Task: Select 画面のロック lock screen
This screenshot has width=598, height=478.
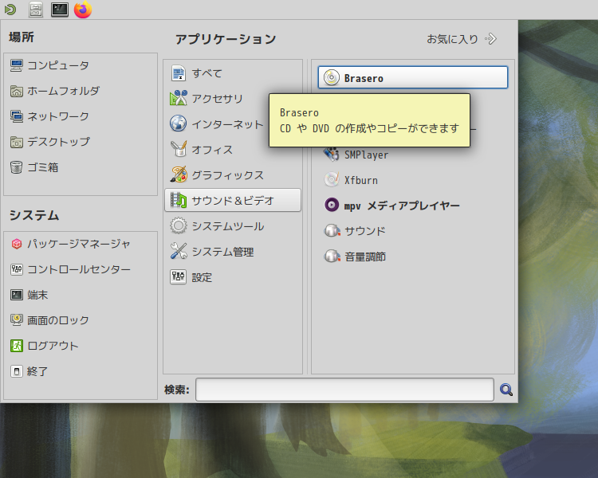Action: (x=50, y=320)
